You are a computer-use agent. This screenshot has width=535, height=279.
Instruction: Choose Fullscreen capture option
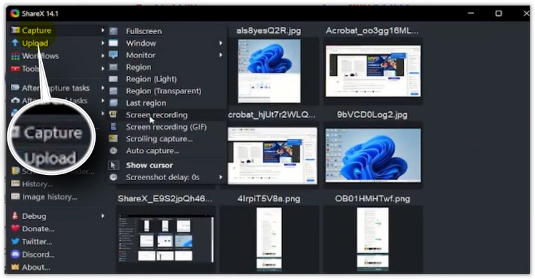tap(144, 31)
